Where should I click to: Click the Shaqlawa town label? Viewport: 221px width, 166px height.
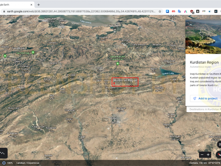tap(110, 87)
